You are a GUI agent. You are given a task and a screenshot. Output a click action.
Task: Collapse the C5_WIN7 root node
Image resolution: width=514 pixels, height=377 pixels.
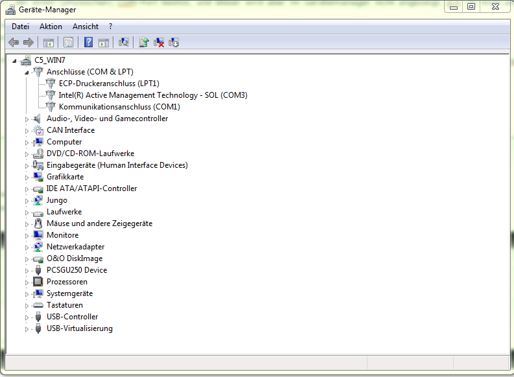click(x=14, y=61)
